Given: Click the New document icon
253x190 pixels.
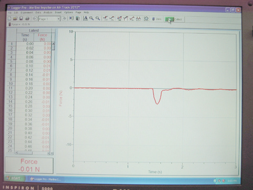Looking at the screenshot, I should point(9,18).
